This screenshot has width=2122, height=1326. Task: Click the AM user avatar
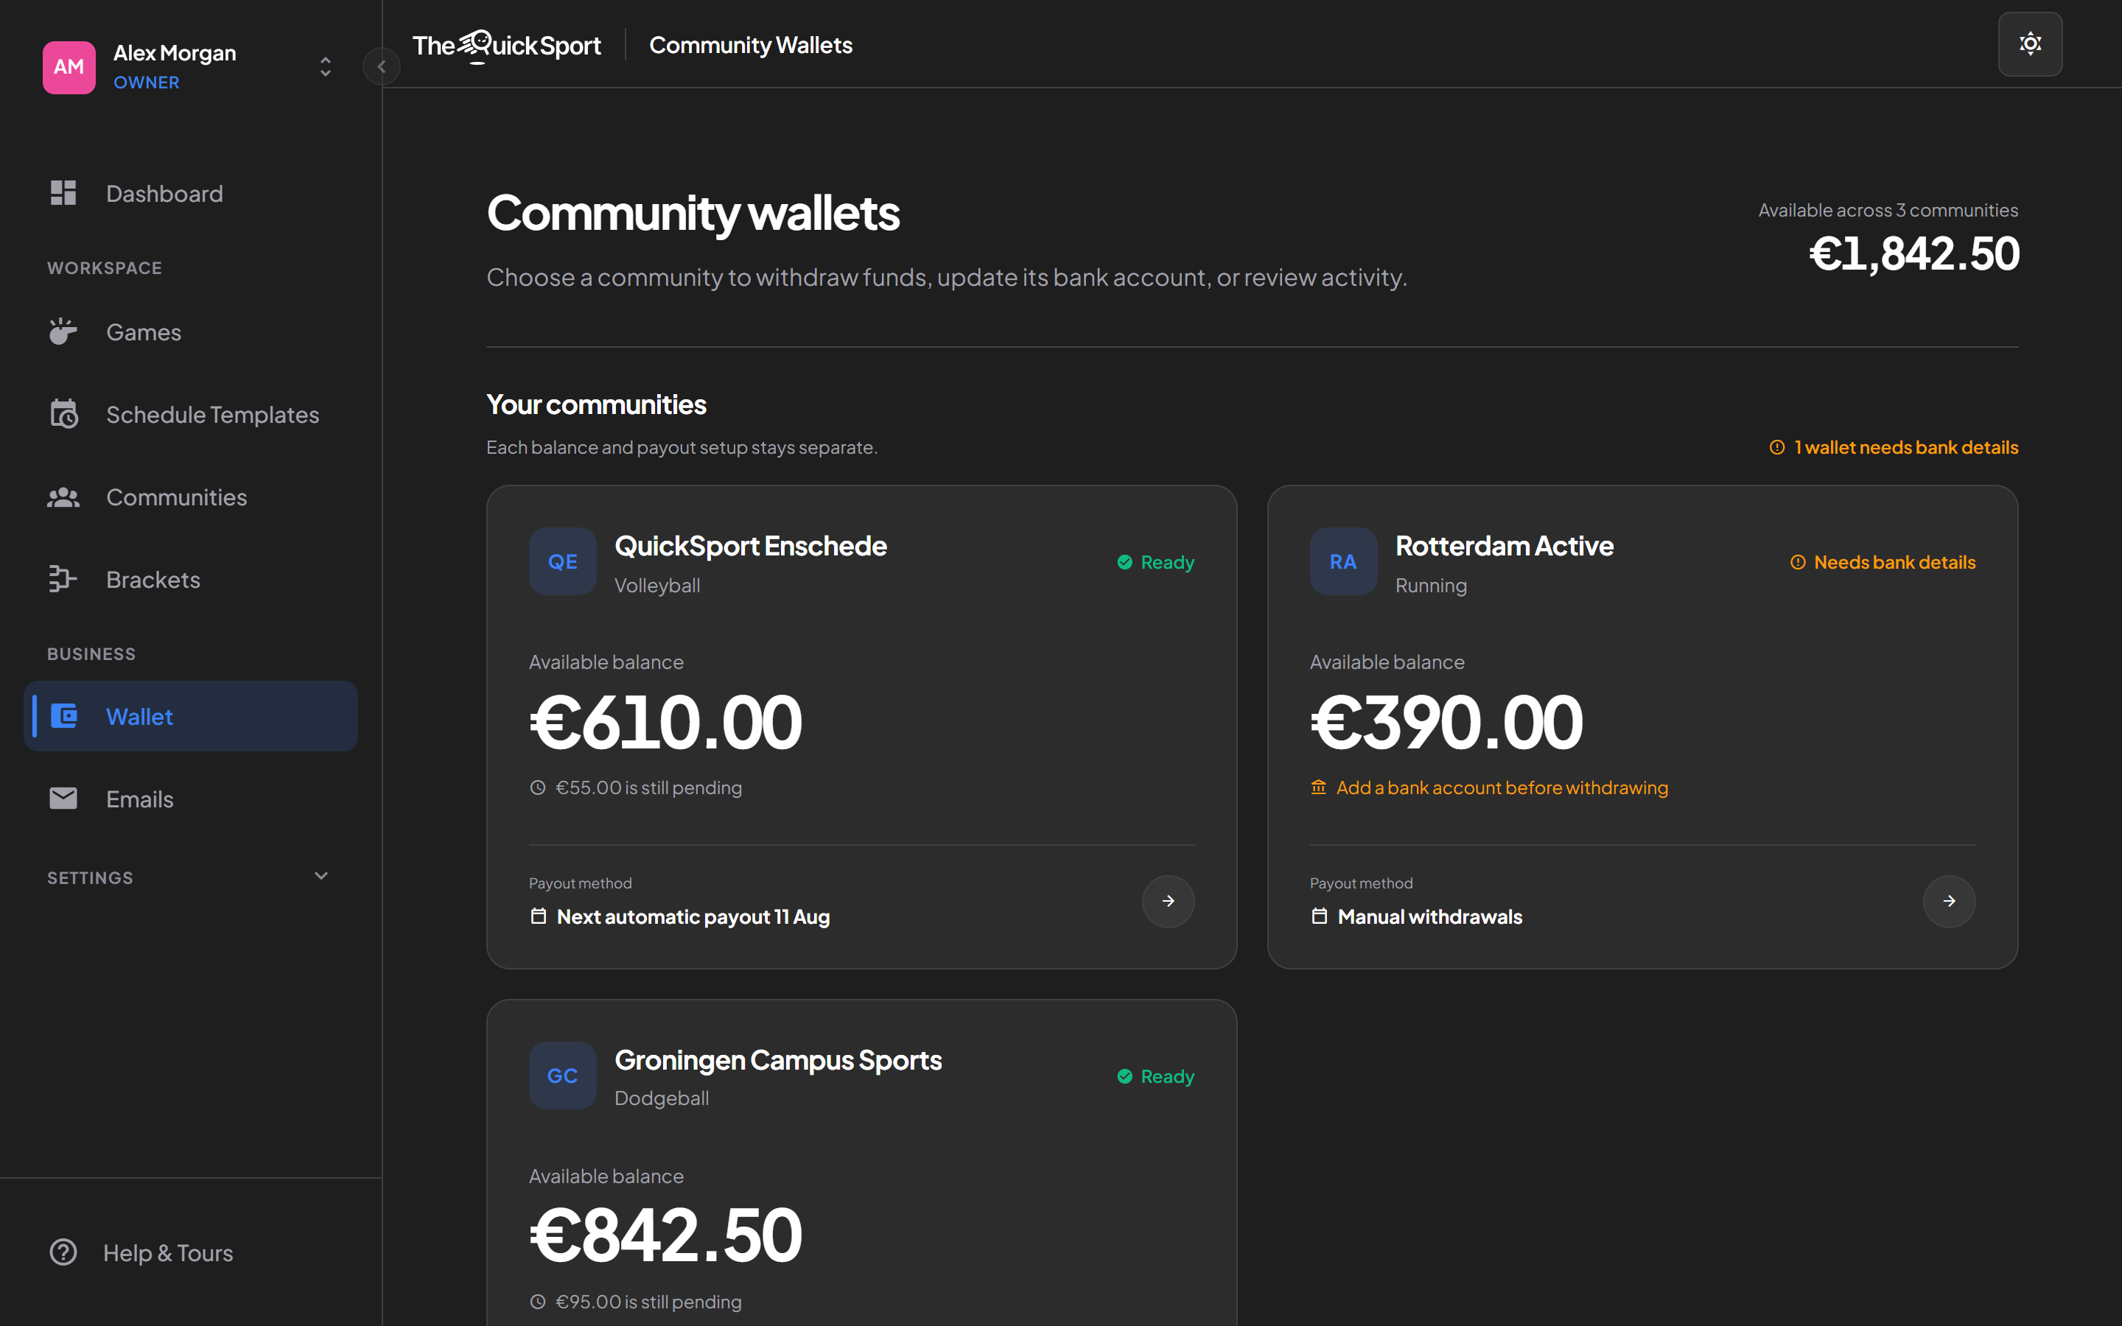point(69,66)
